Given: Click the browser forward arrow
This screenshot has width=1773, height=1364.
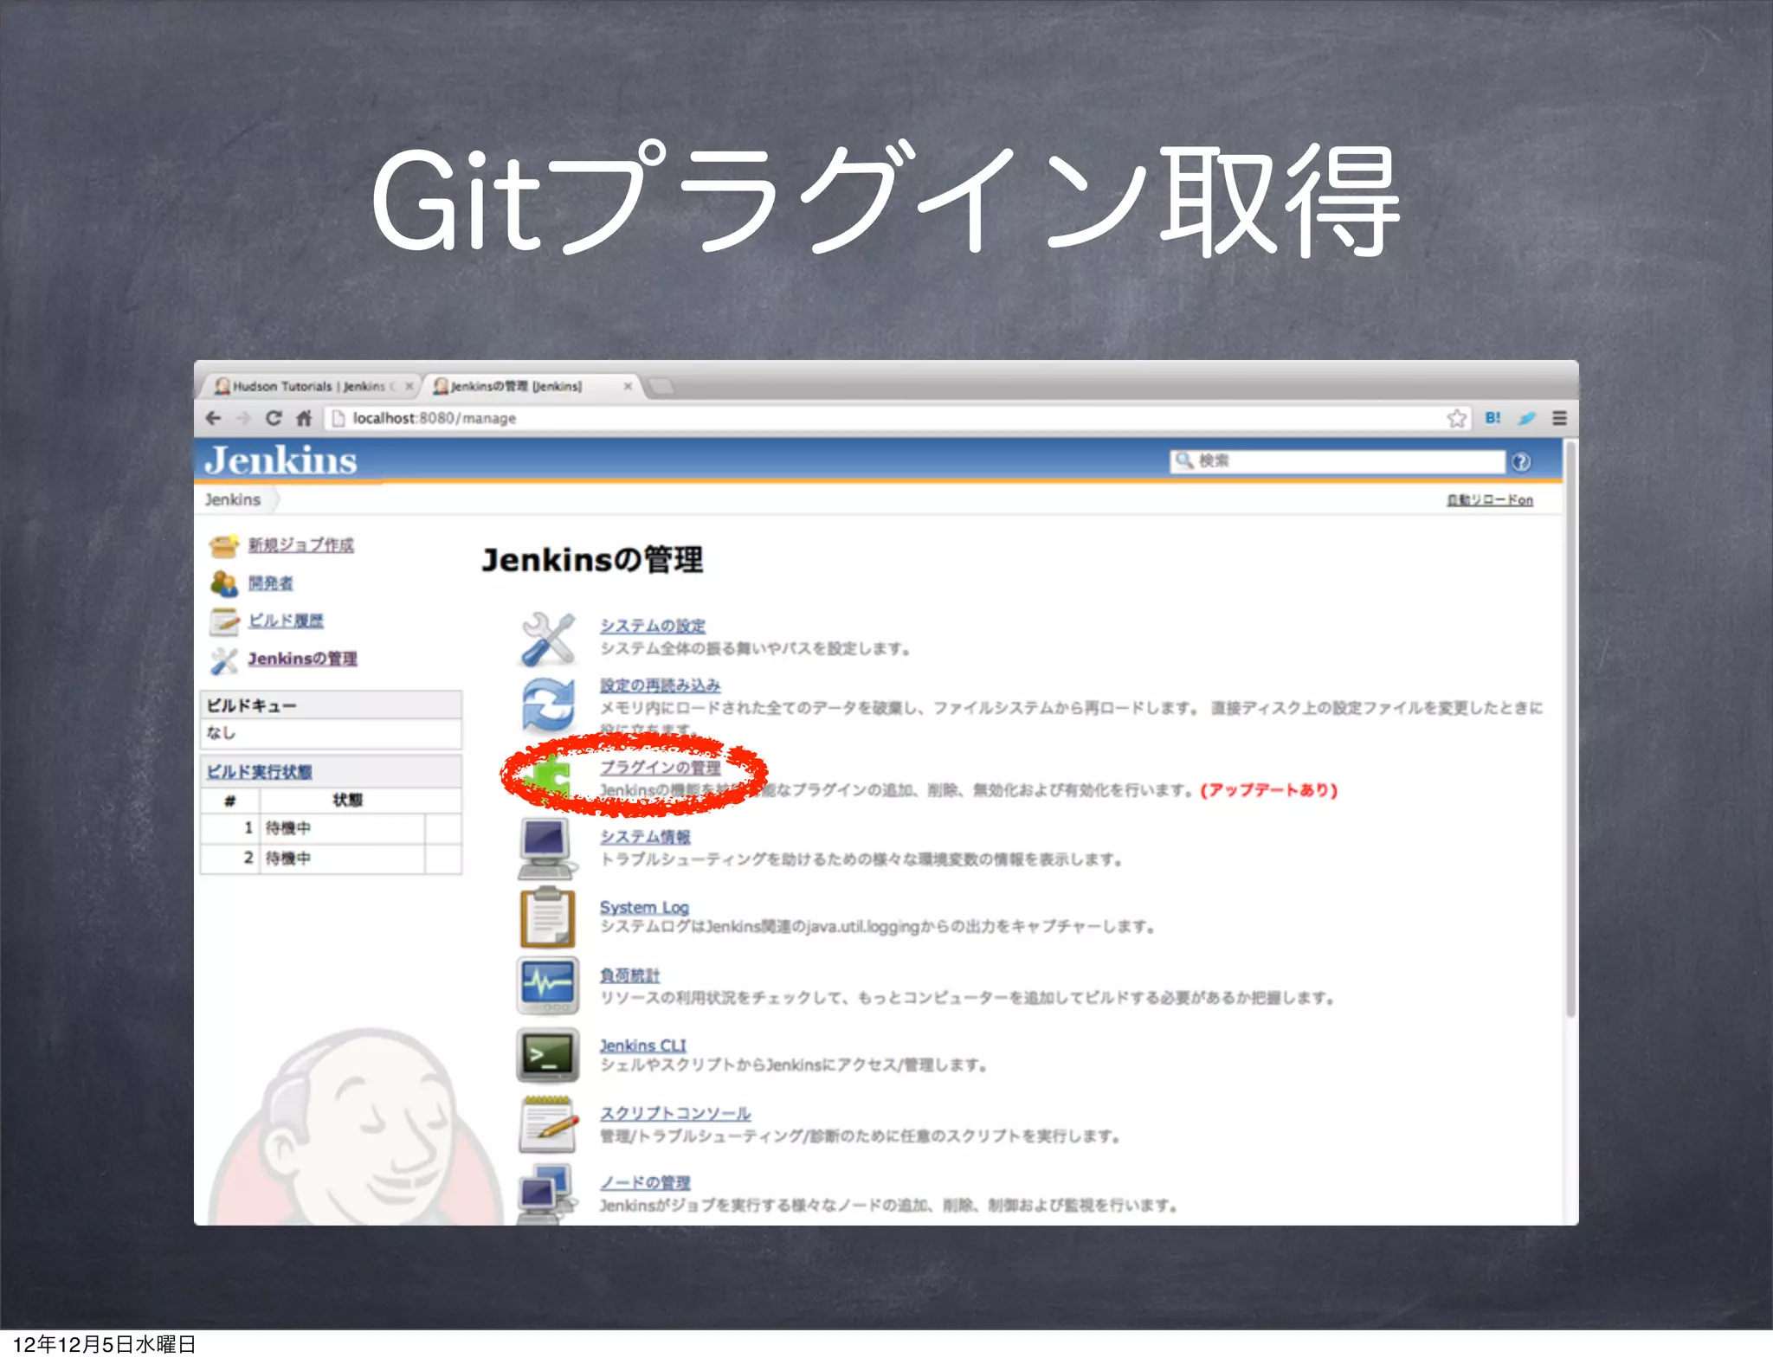Looking at the screenshot, I should 243,419.
